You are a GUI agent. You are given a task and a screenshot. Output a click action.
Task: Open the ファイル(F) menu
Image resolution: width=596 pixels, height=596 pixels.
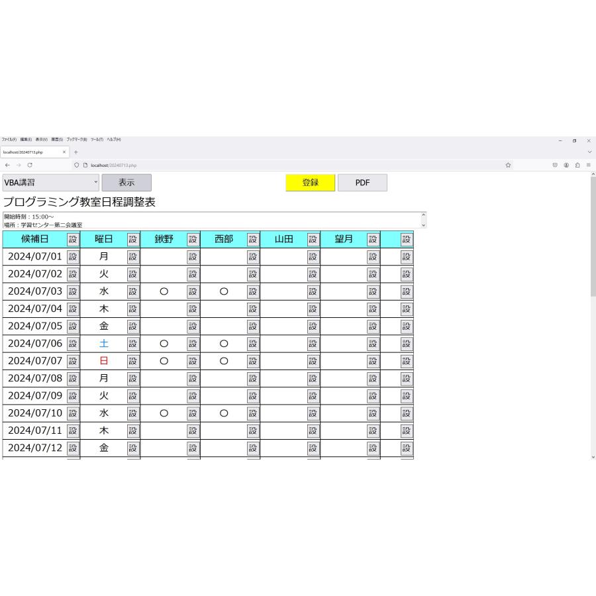pos(9,140)
